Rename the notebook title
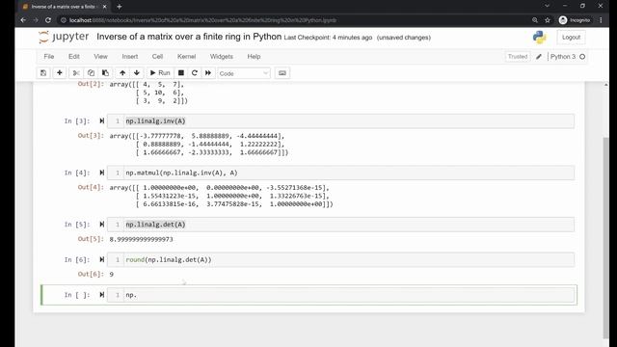The height and width of the screenshot is (347, 617). tap(189, 37)
